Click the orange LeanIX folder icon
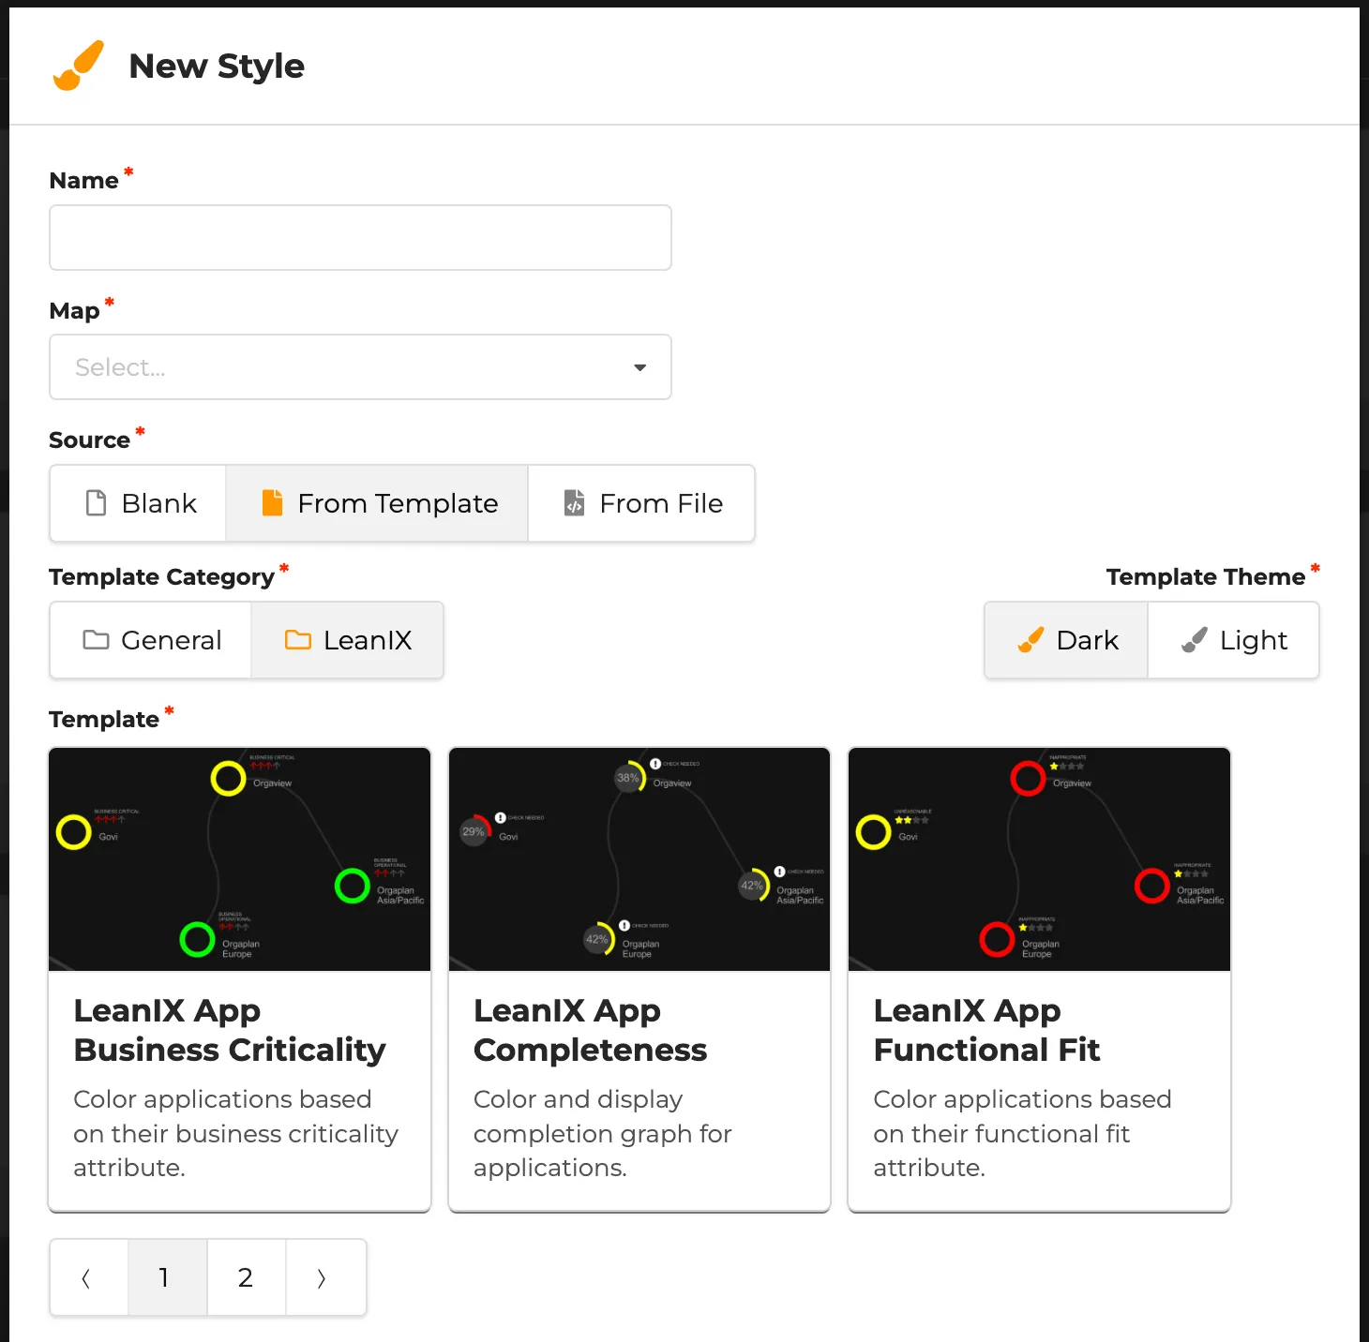 298,640
